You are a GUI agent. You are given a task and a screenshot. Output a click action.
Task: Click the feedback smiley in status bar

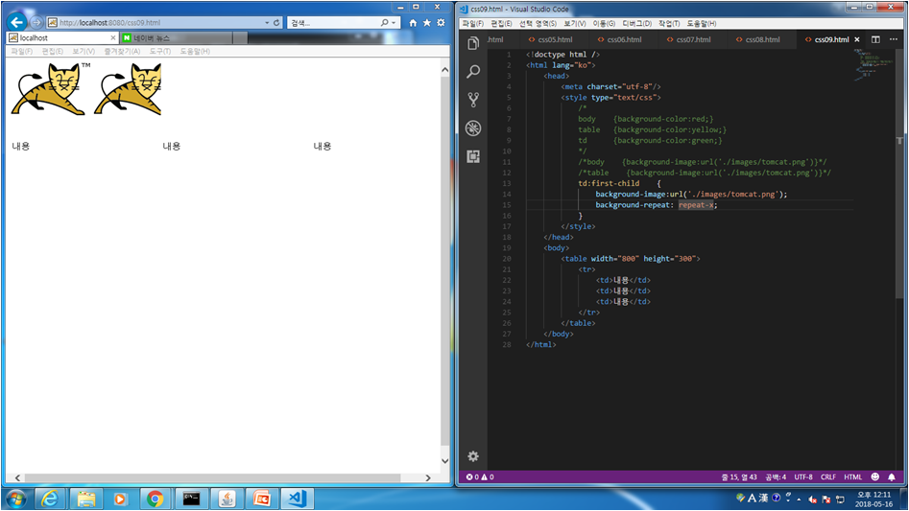pos(874,476)
